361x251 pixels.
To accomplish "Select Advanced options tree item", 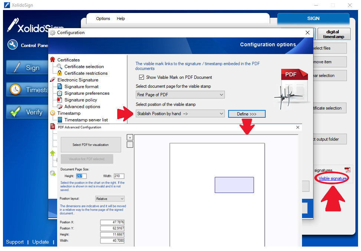I will [x=82, y=106].
